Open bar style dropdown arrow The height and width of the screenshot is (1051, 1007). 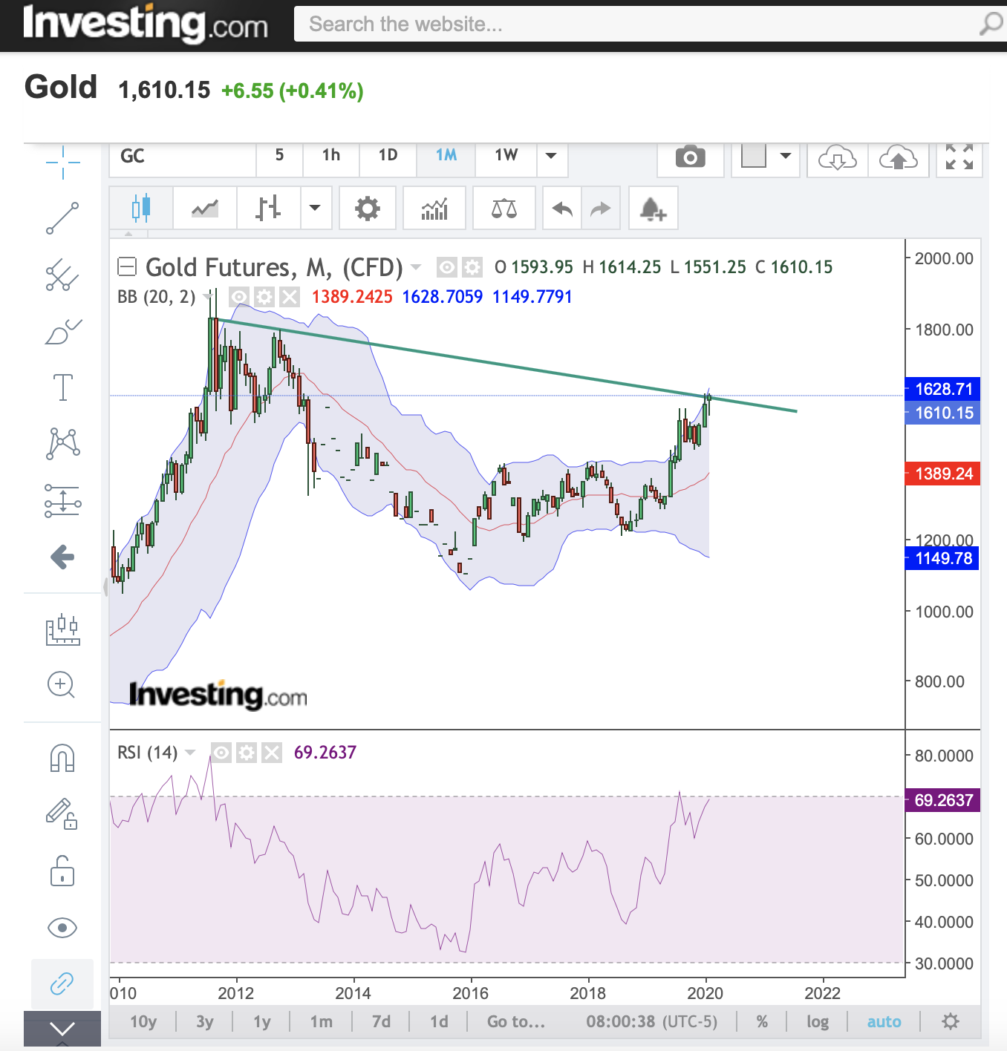pos(315,209)
